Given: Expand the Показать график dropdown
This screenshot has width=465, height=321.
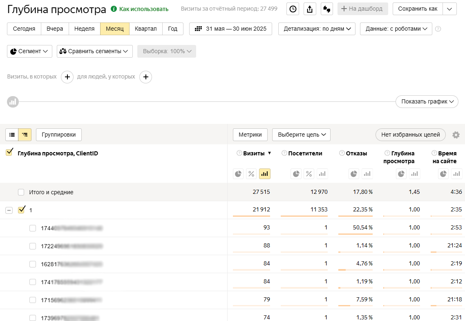Looking at the screenshot, I should [x=427, y=102].
